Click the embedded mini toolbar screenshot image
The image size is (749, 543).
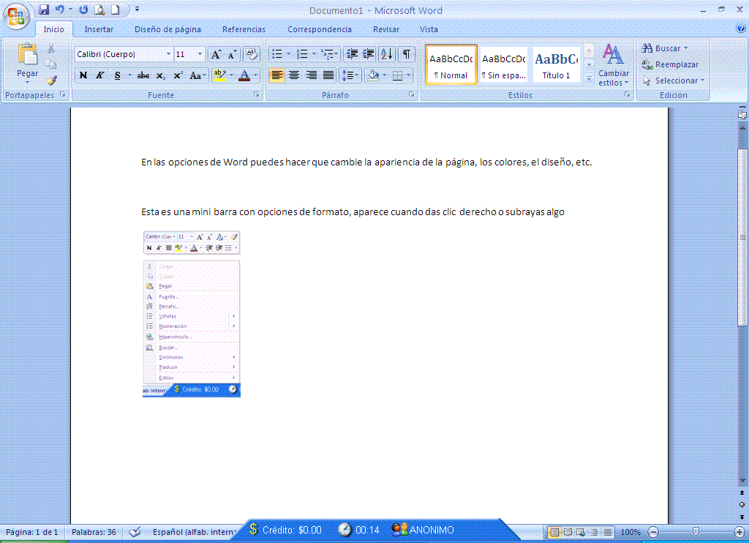coord(192,313)
